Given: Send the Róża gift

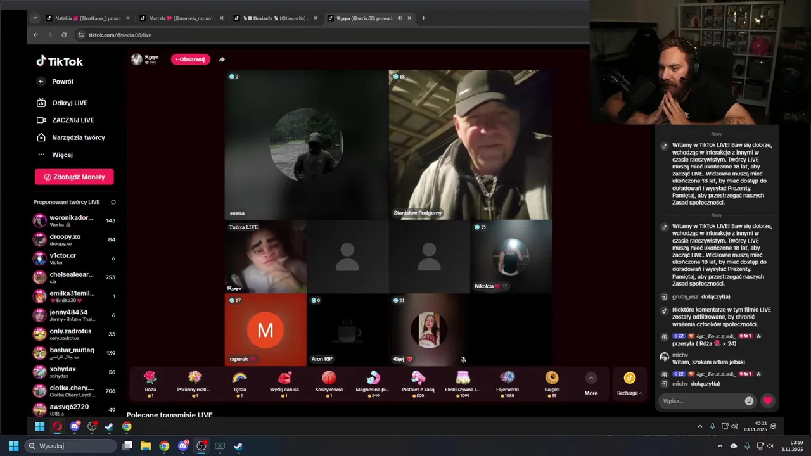Looking at the screenshot, I should [150, 384].
